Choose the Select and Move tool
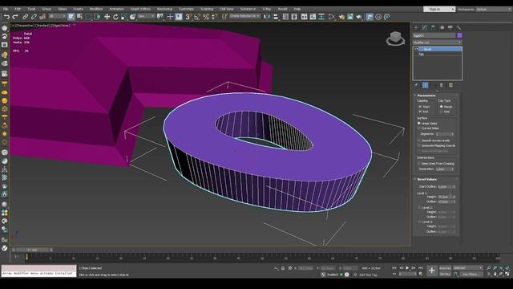 (x=107, y=17)
